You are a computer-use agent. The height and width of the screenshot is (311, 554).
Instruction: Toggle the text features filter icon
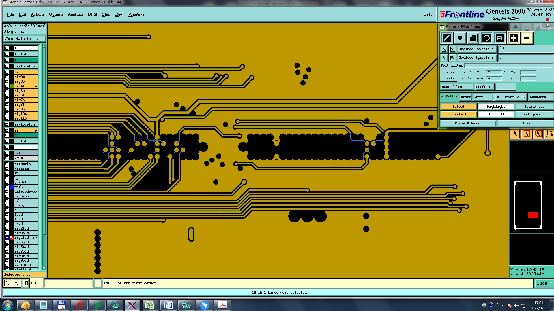coord(500,38)
